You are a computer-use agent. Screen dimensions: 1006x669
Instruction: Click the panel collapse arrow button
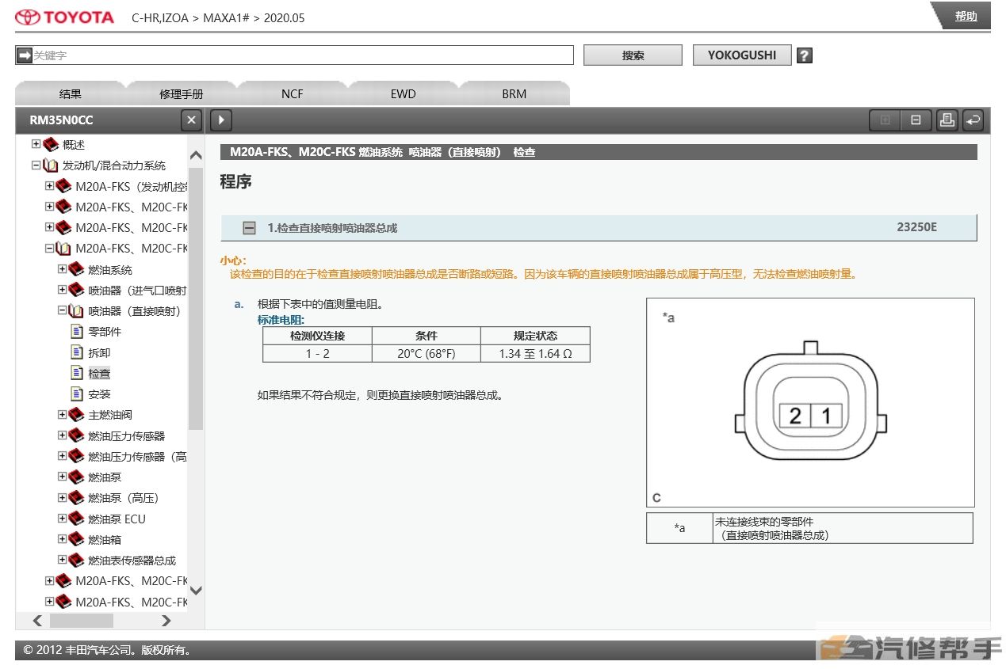(x=220, y=120)
